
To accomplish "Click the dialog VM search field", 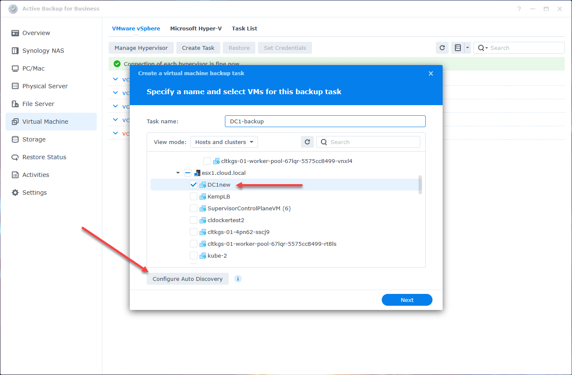I will tap(368, 142).
